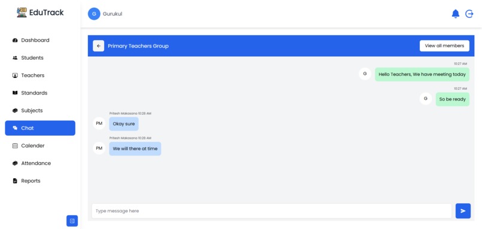
Task: Send message with paper plane button
Action: point(463,211)
